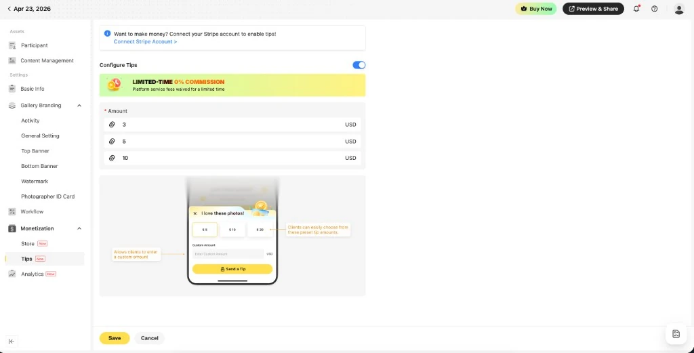Click the Apr 23, 2026 title text

coord(32,9)
